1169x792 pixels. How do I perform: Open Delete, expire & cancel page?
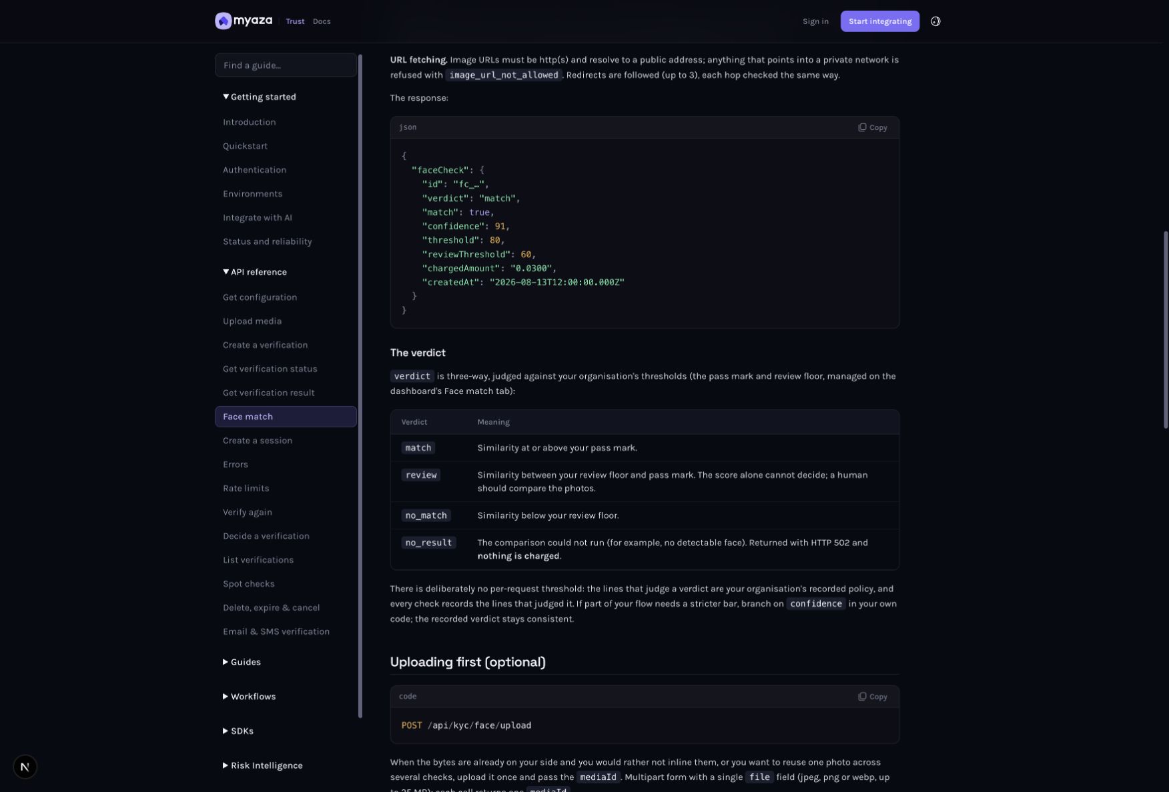coord(271,609)
